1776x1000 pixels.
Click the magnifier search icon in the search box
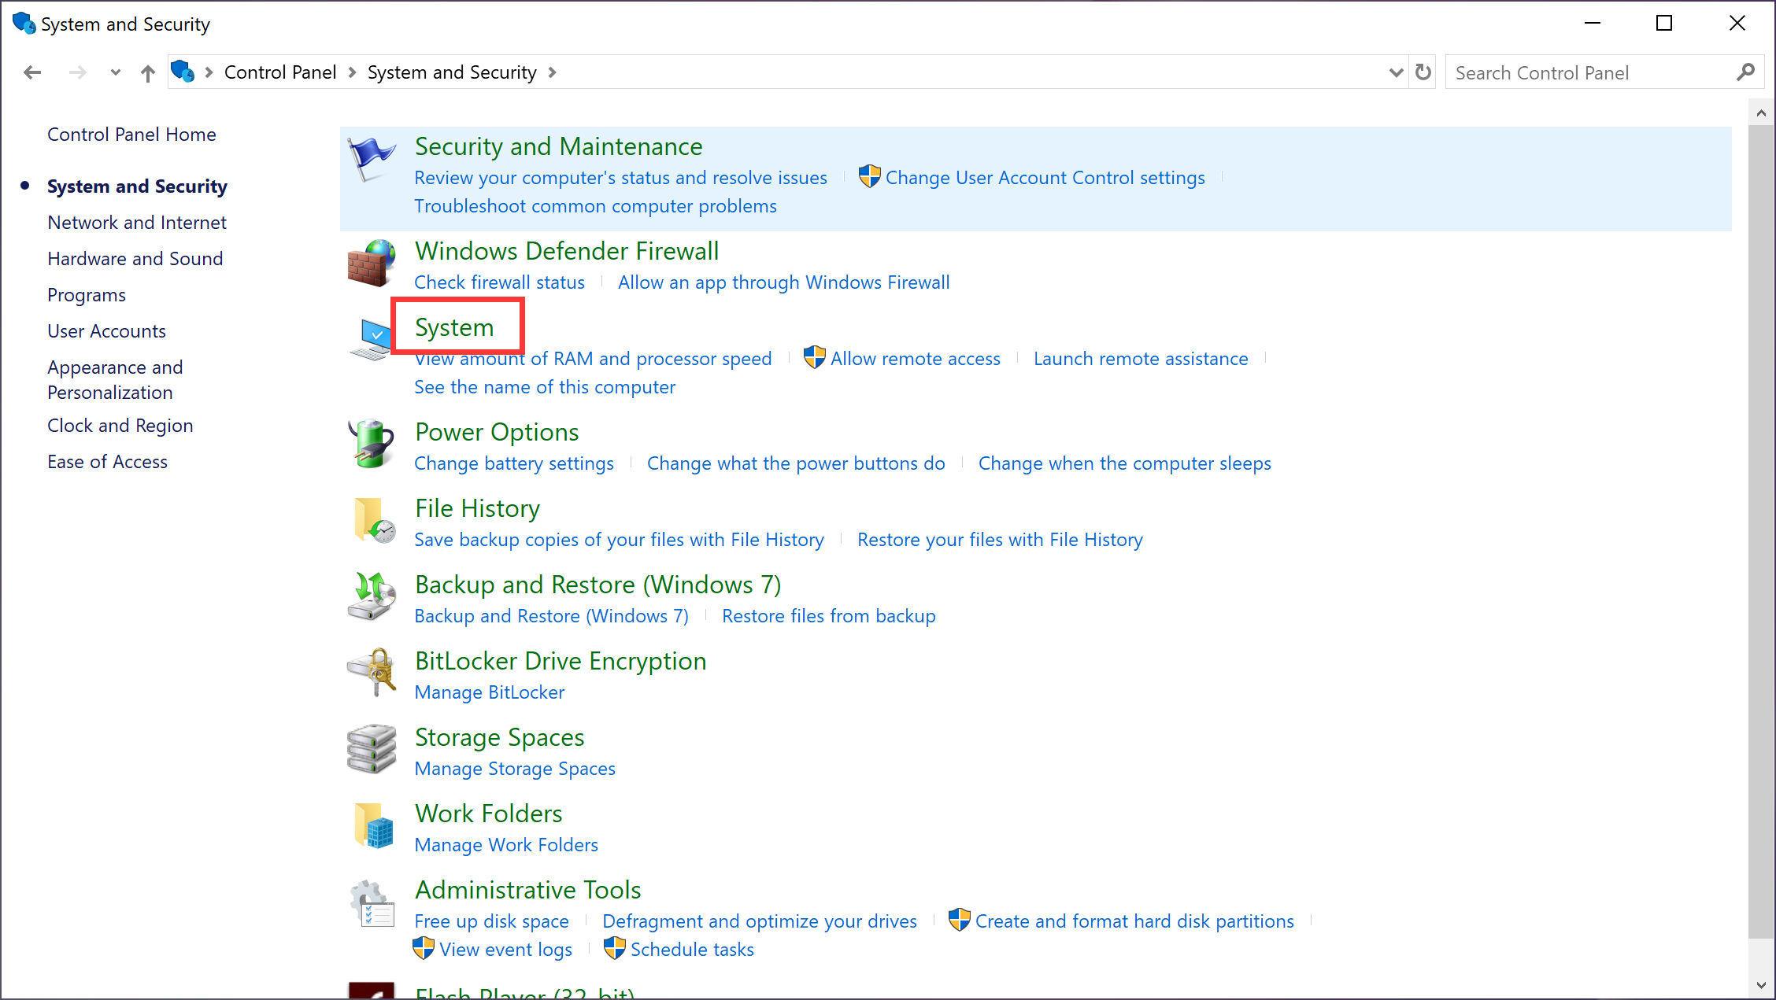pos(1745,72)
